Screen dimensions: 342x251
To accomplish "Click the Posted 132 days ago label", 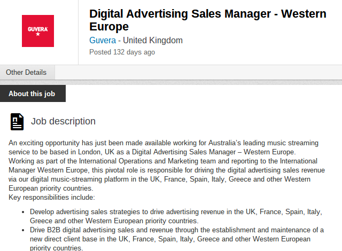I will tap(122, 52).
